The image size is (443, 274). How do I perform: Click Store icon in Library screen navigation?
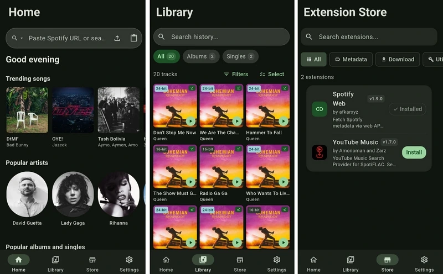coord(240,260)
